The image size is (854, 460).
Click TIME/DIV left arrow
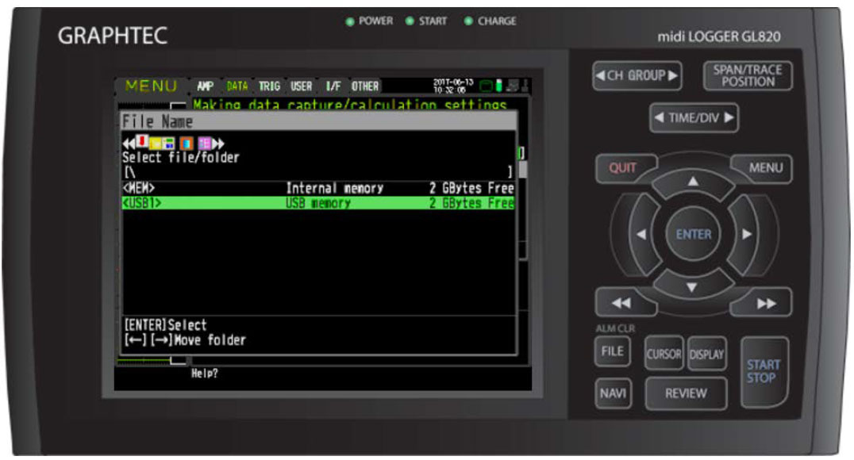pyautogui.click(x=659, y=117)
